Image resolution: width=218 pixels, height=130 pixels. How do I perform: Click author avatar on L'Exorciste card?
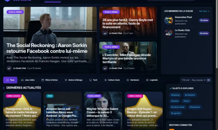105,68
